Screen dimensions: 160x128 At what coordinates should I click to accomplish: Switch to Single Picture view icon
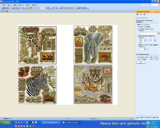pos(7,11)
